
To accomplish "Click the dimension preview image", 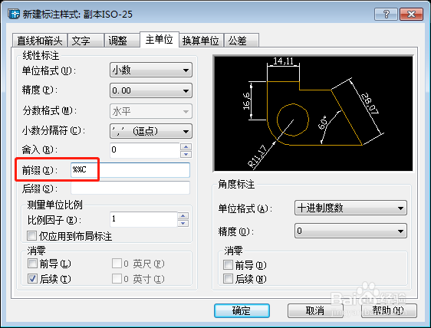I will (314, 113).
